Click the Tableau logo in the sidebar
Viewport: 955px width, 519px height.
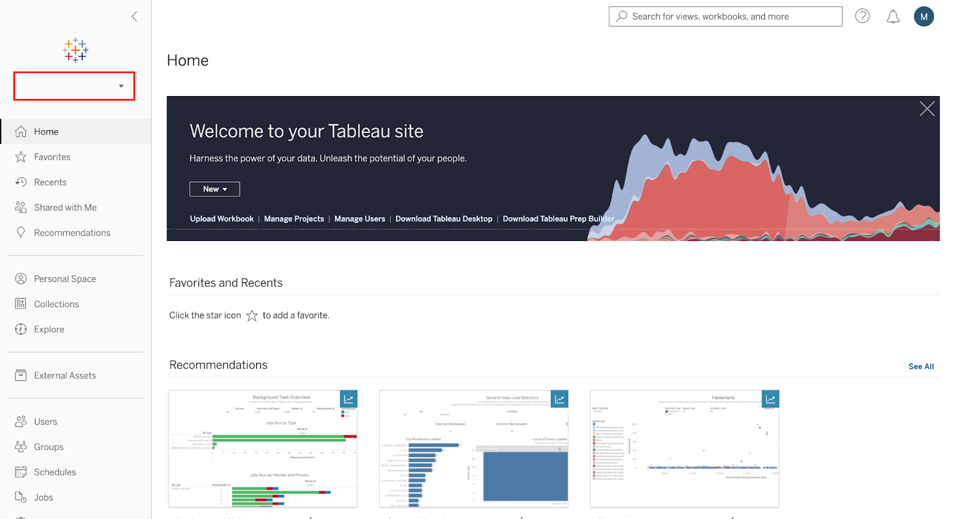point(75,51)
